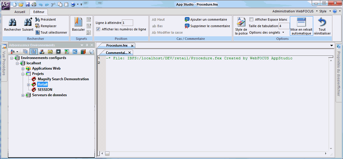The height and width of the screenshot is (159, 343).
Task: Open Style de la police
Action: point(241,26)
